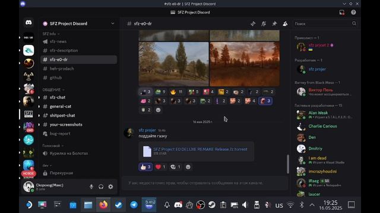Open Discord tray icon with red badge
Screen dimensions: 380x213
[178, 205]
